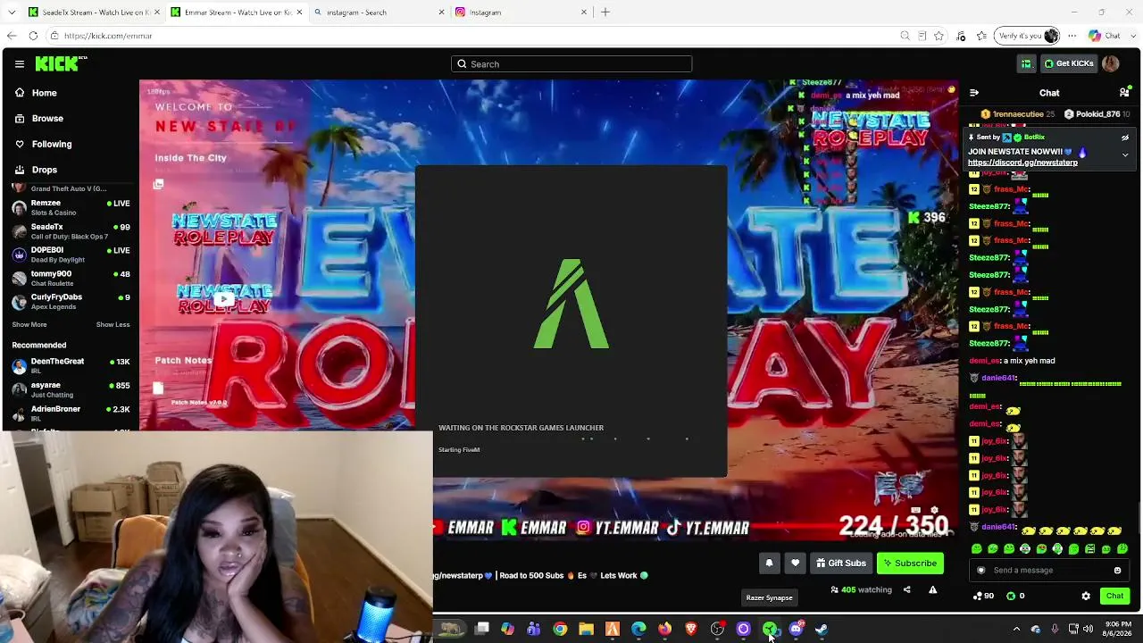Open Discord from the taskbar

coord(796,629)
